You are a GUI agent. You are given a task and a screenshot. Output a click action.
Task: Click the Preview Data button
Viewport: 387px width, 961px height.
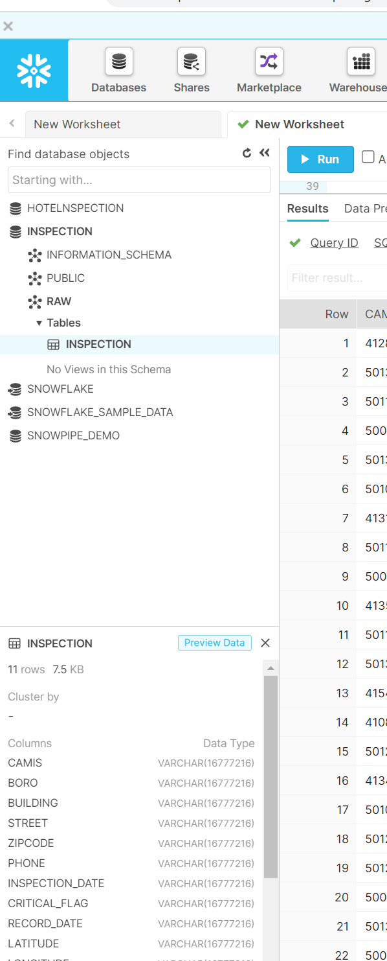pos(215,643)
